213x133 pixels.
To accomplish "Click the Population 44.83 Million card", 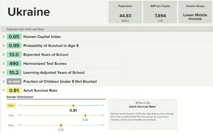I will coord(125,12).
